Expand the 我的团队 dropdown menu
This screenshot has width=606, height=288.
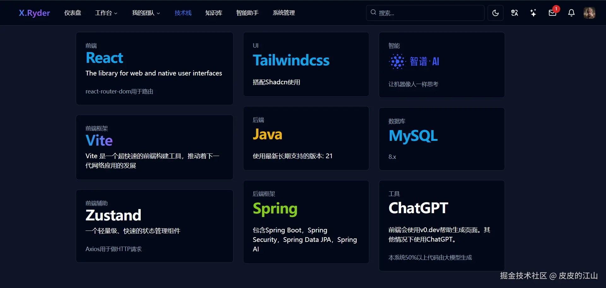tap(146, 13)
